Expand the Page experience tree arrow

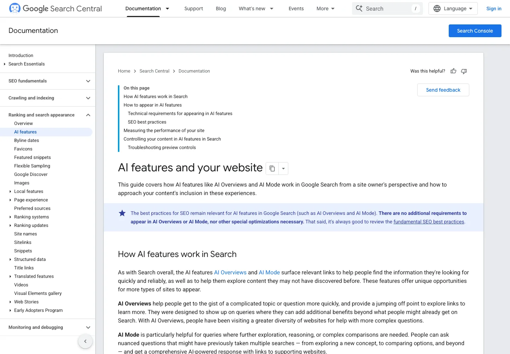(10, 200)
